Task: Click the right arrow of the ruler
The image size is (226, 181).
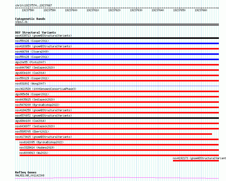Action: pos(218,8)
